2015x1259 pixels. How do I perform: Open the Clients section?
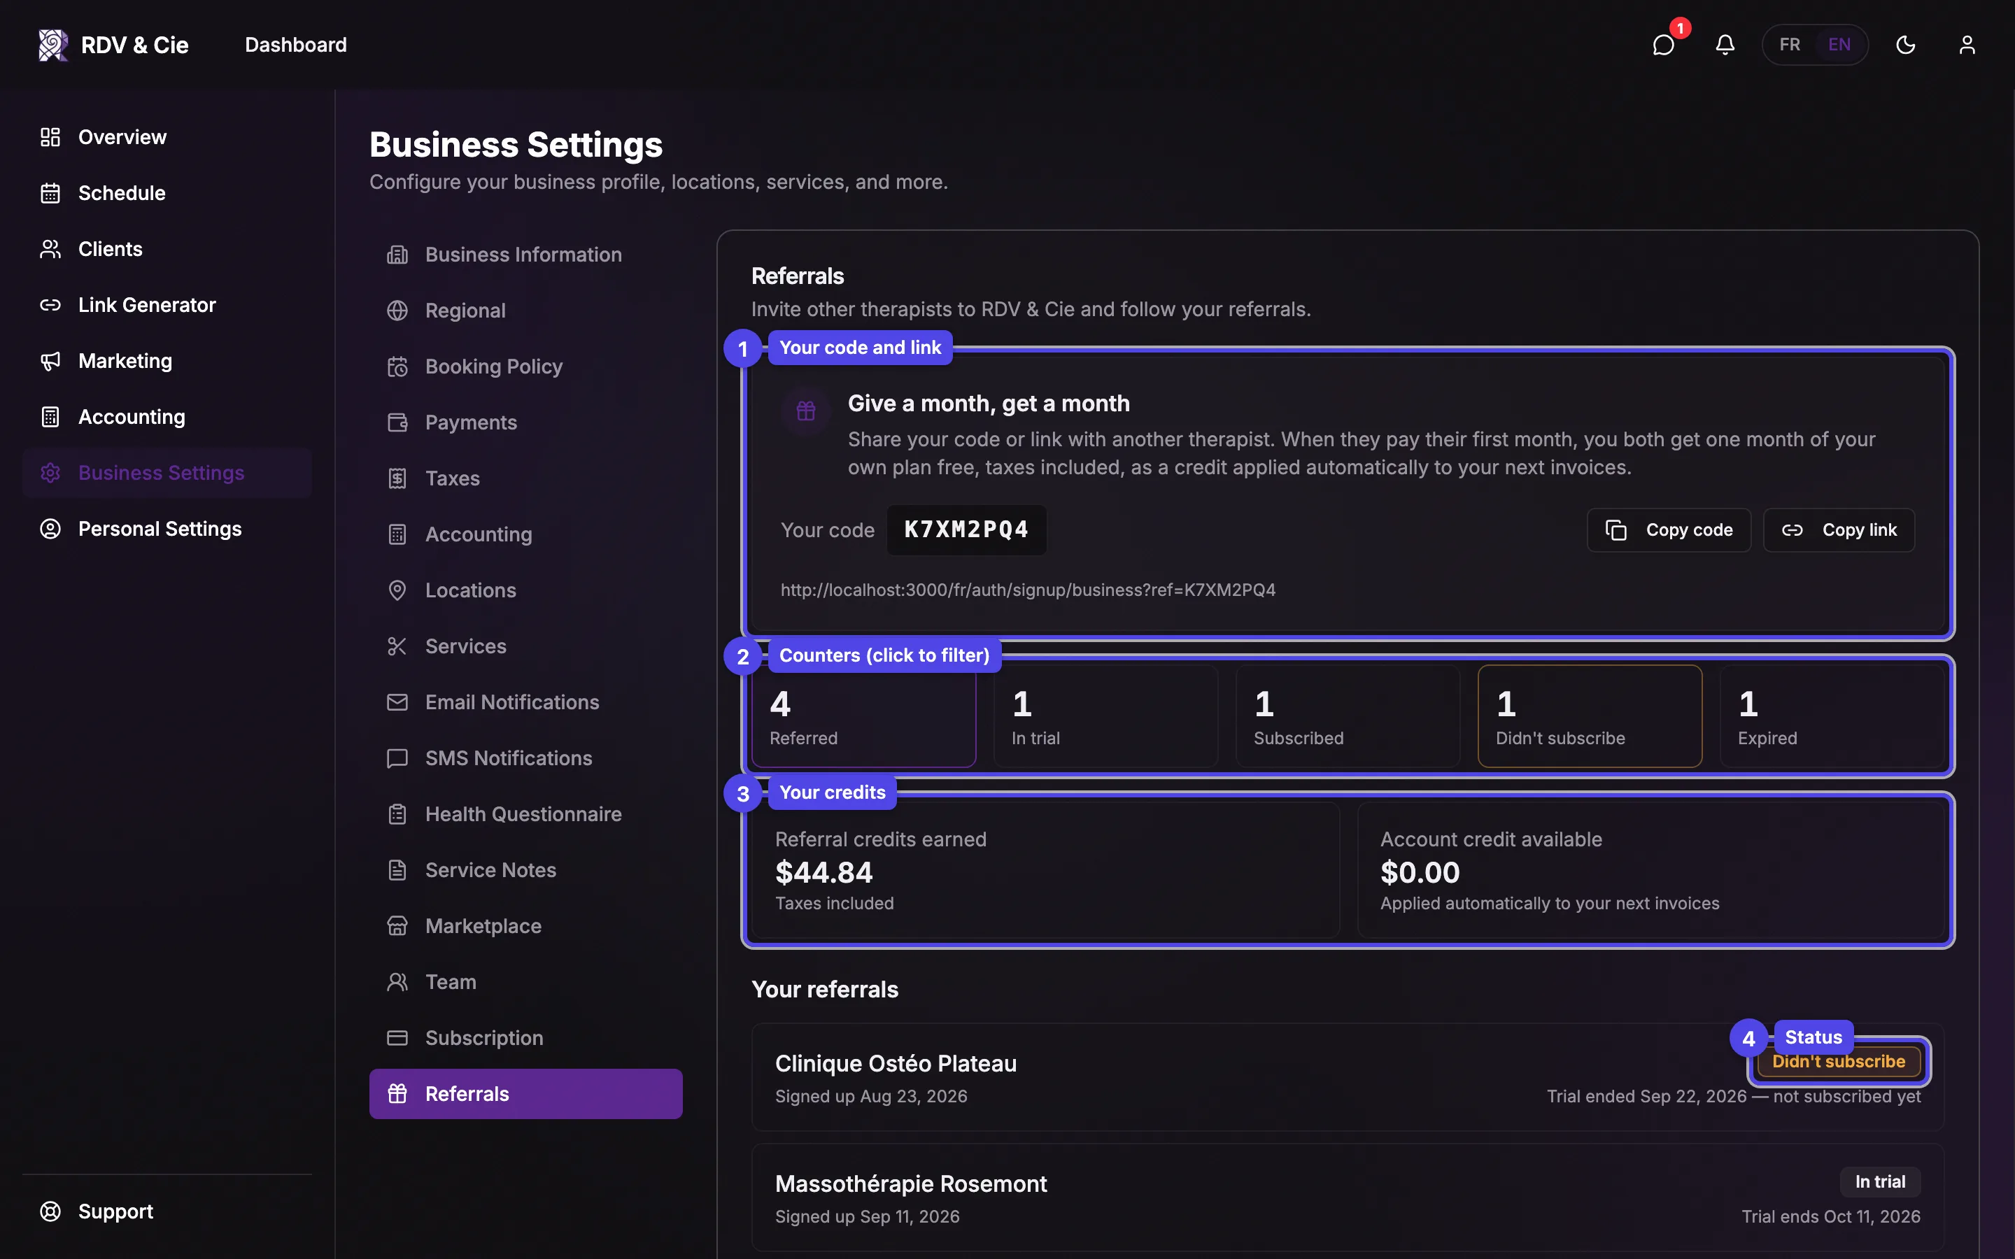click(167, 248)
